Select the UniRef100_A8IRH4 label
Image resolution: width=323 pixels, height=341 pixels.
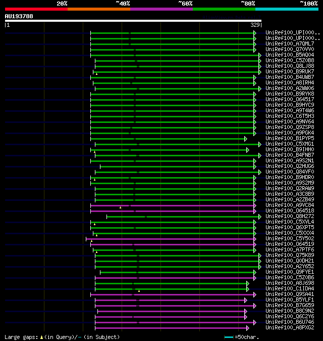pyautogui.click(x=290, y=82)
